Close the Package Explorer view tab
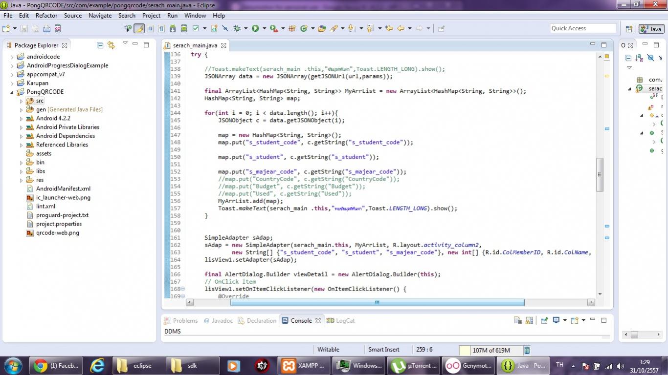The height and width of the screenshot is (375, 668). [x=64, y=45]
